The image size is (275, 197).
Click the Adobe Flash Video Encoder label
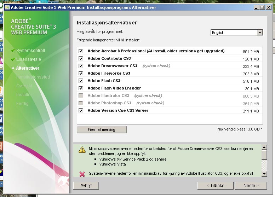point(114,88)
